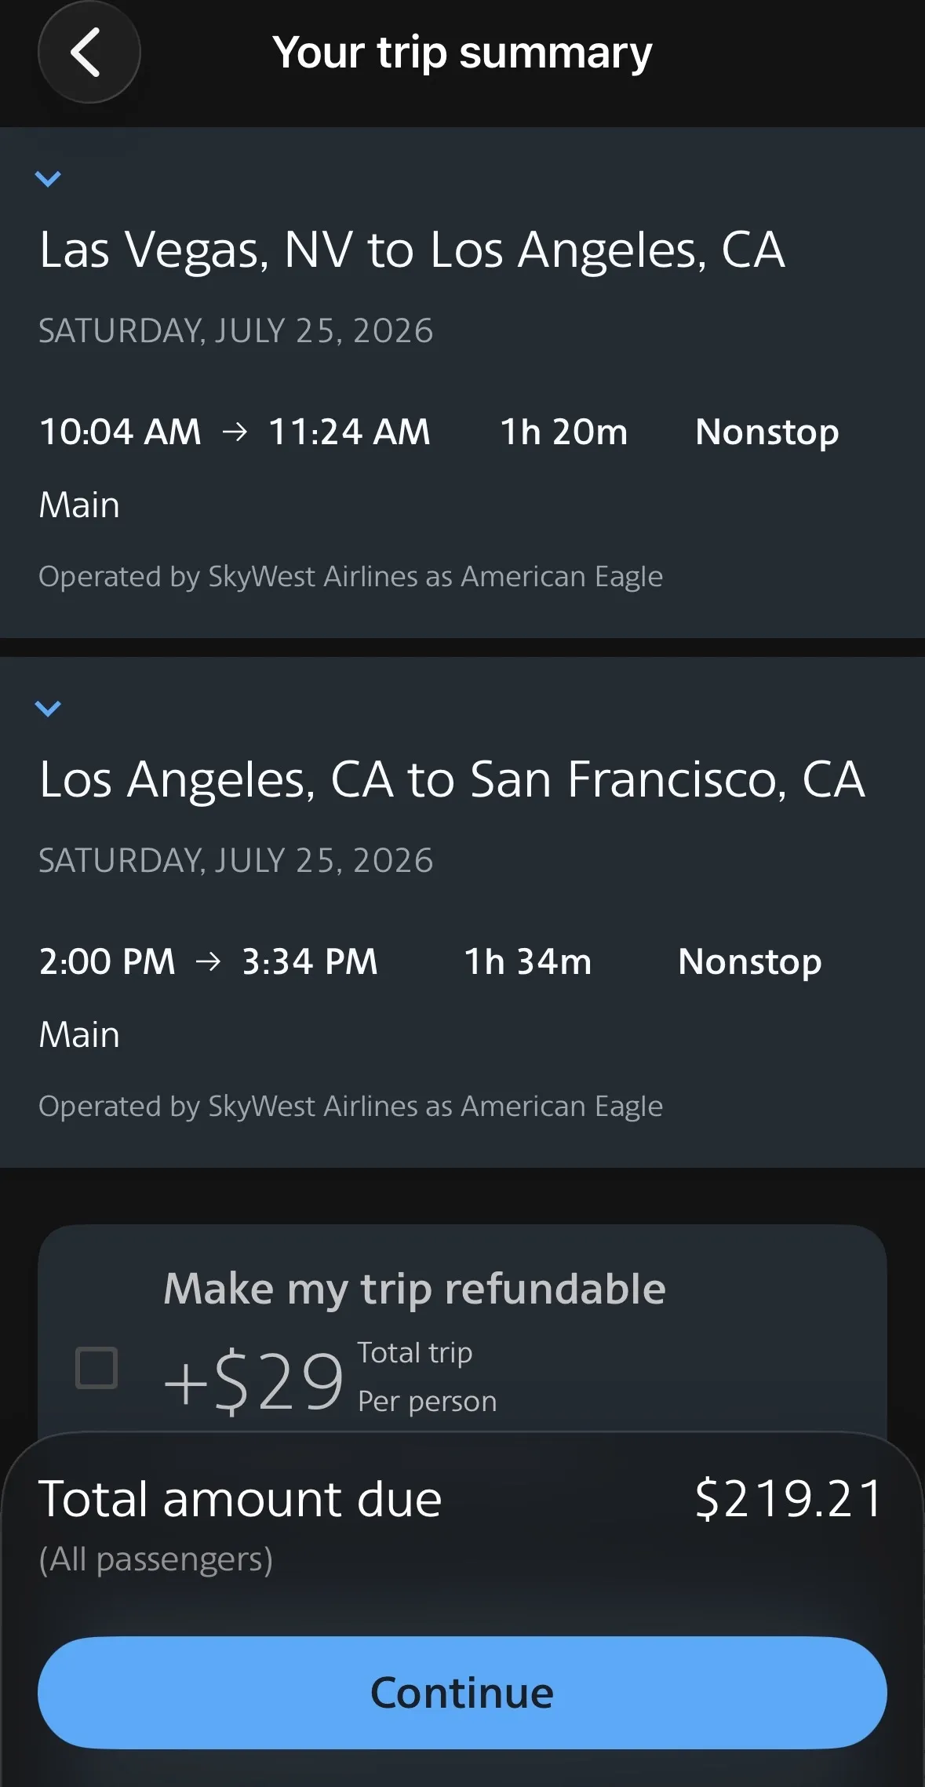Select the Las Vegas, NV to Los Angeles heading
925x1787 pixels.
pyautogui.click(x=412, y=250)
